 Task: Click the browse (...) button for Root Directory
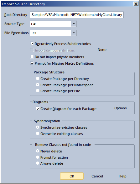(x=130, y=15)
